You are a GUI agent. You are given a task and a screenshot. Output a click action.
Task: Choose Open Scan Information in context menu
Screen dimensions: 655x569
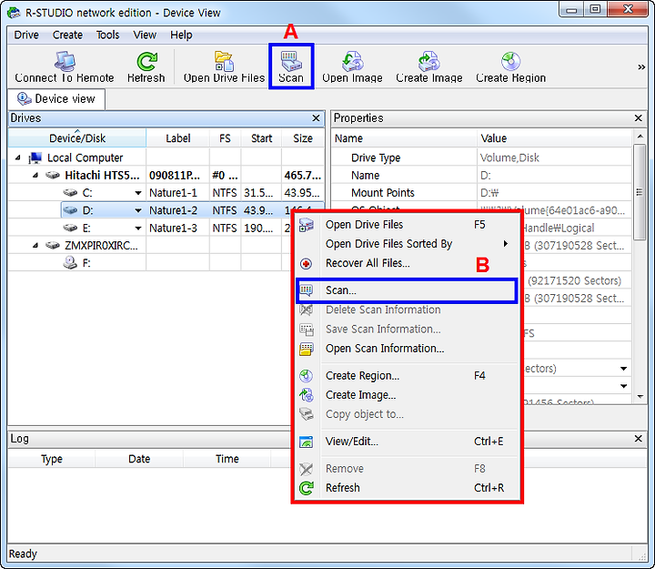pos(407,349)
